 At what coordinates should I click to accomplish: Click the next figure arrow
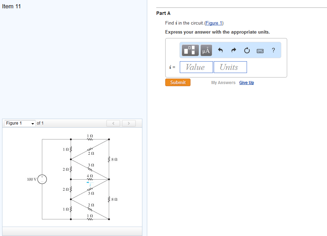point(129,123)
